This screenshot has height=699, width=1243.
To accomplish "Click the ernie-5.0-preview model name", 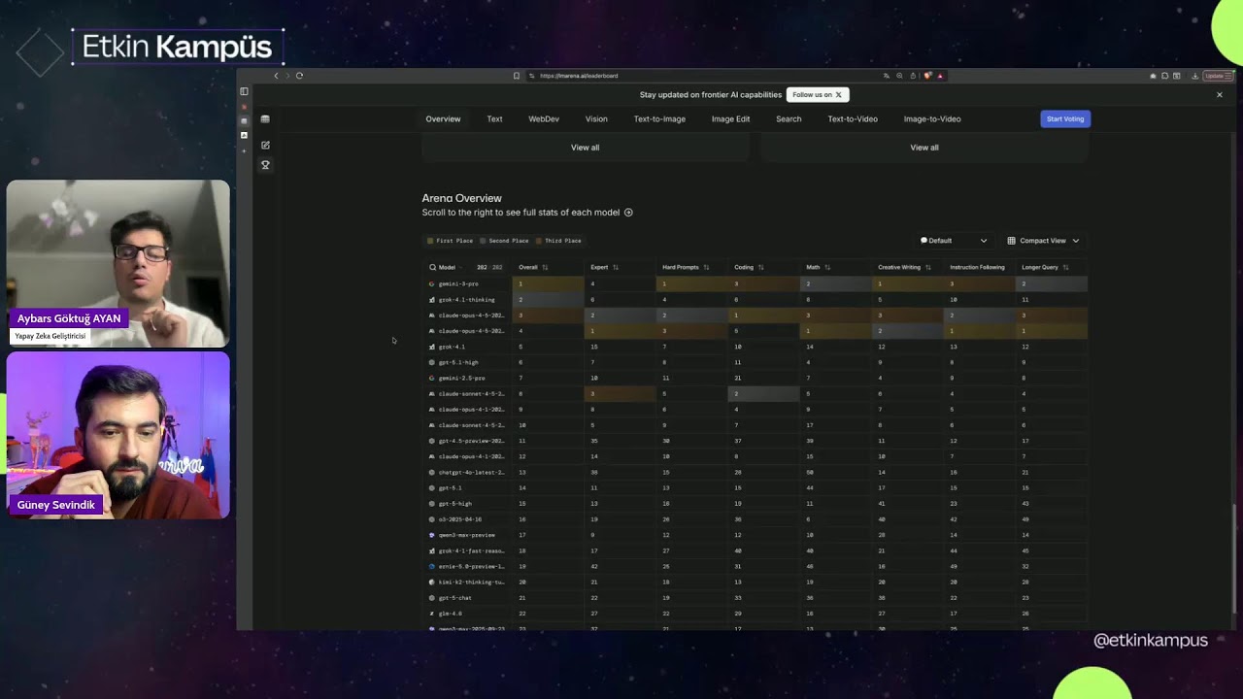I will coord(471,566).
